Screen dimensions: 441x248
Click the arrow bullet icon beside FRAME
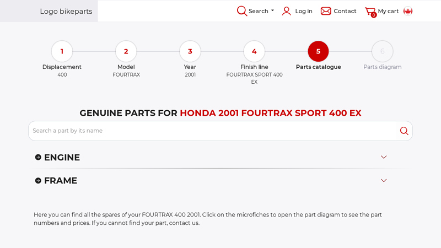coord(38,181)
